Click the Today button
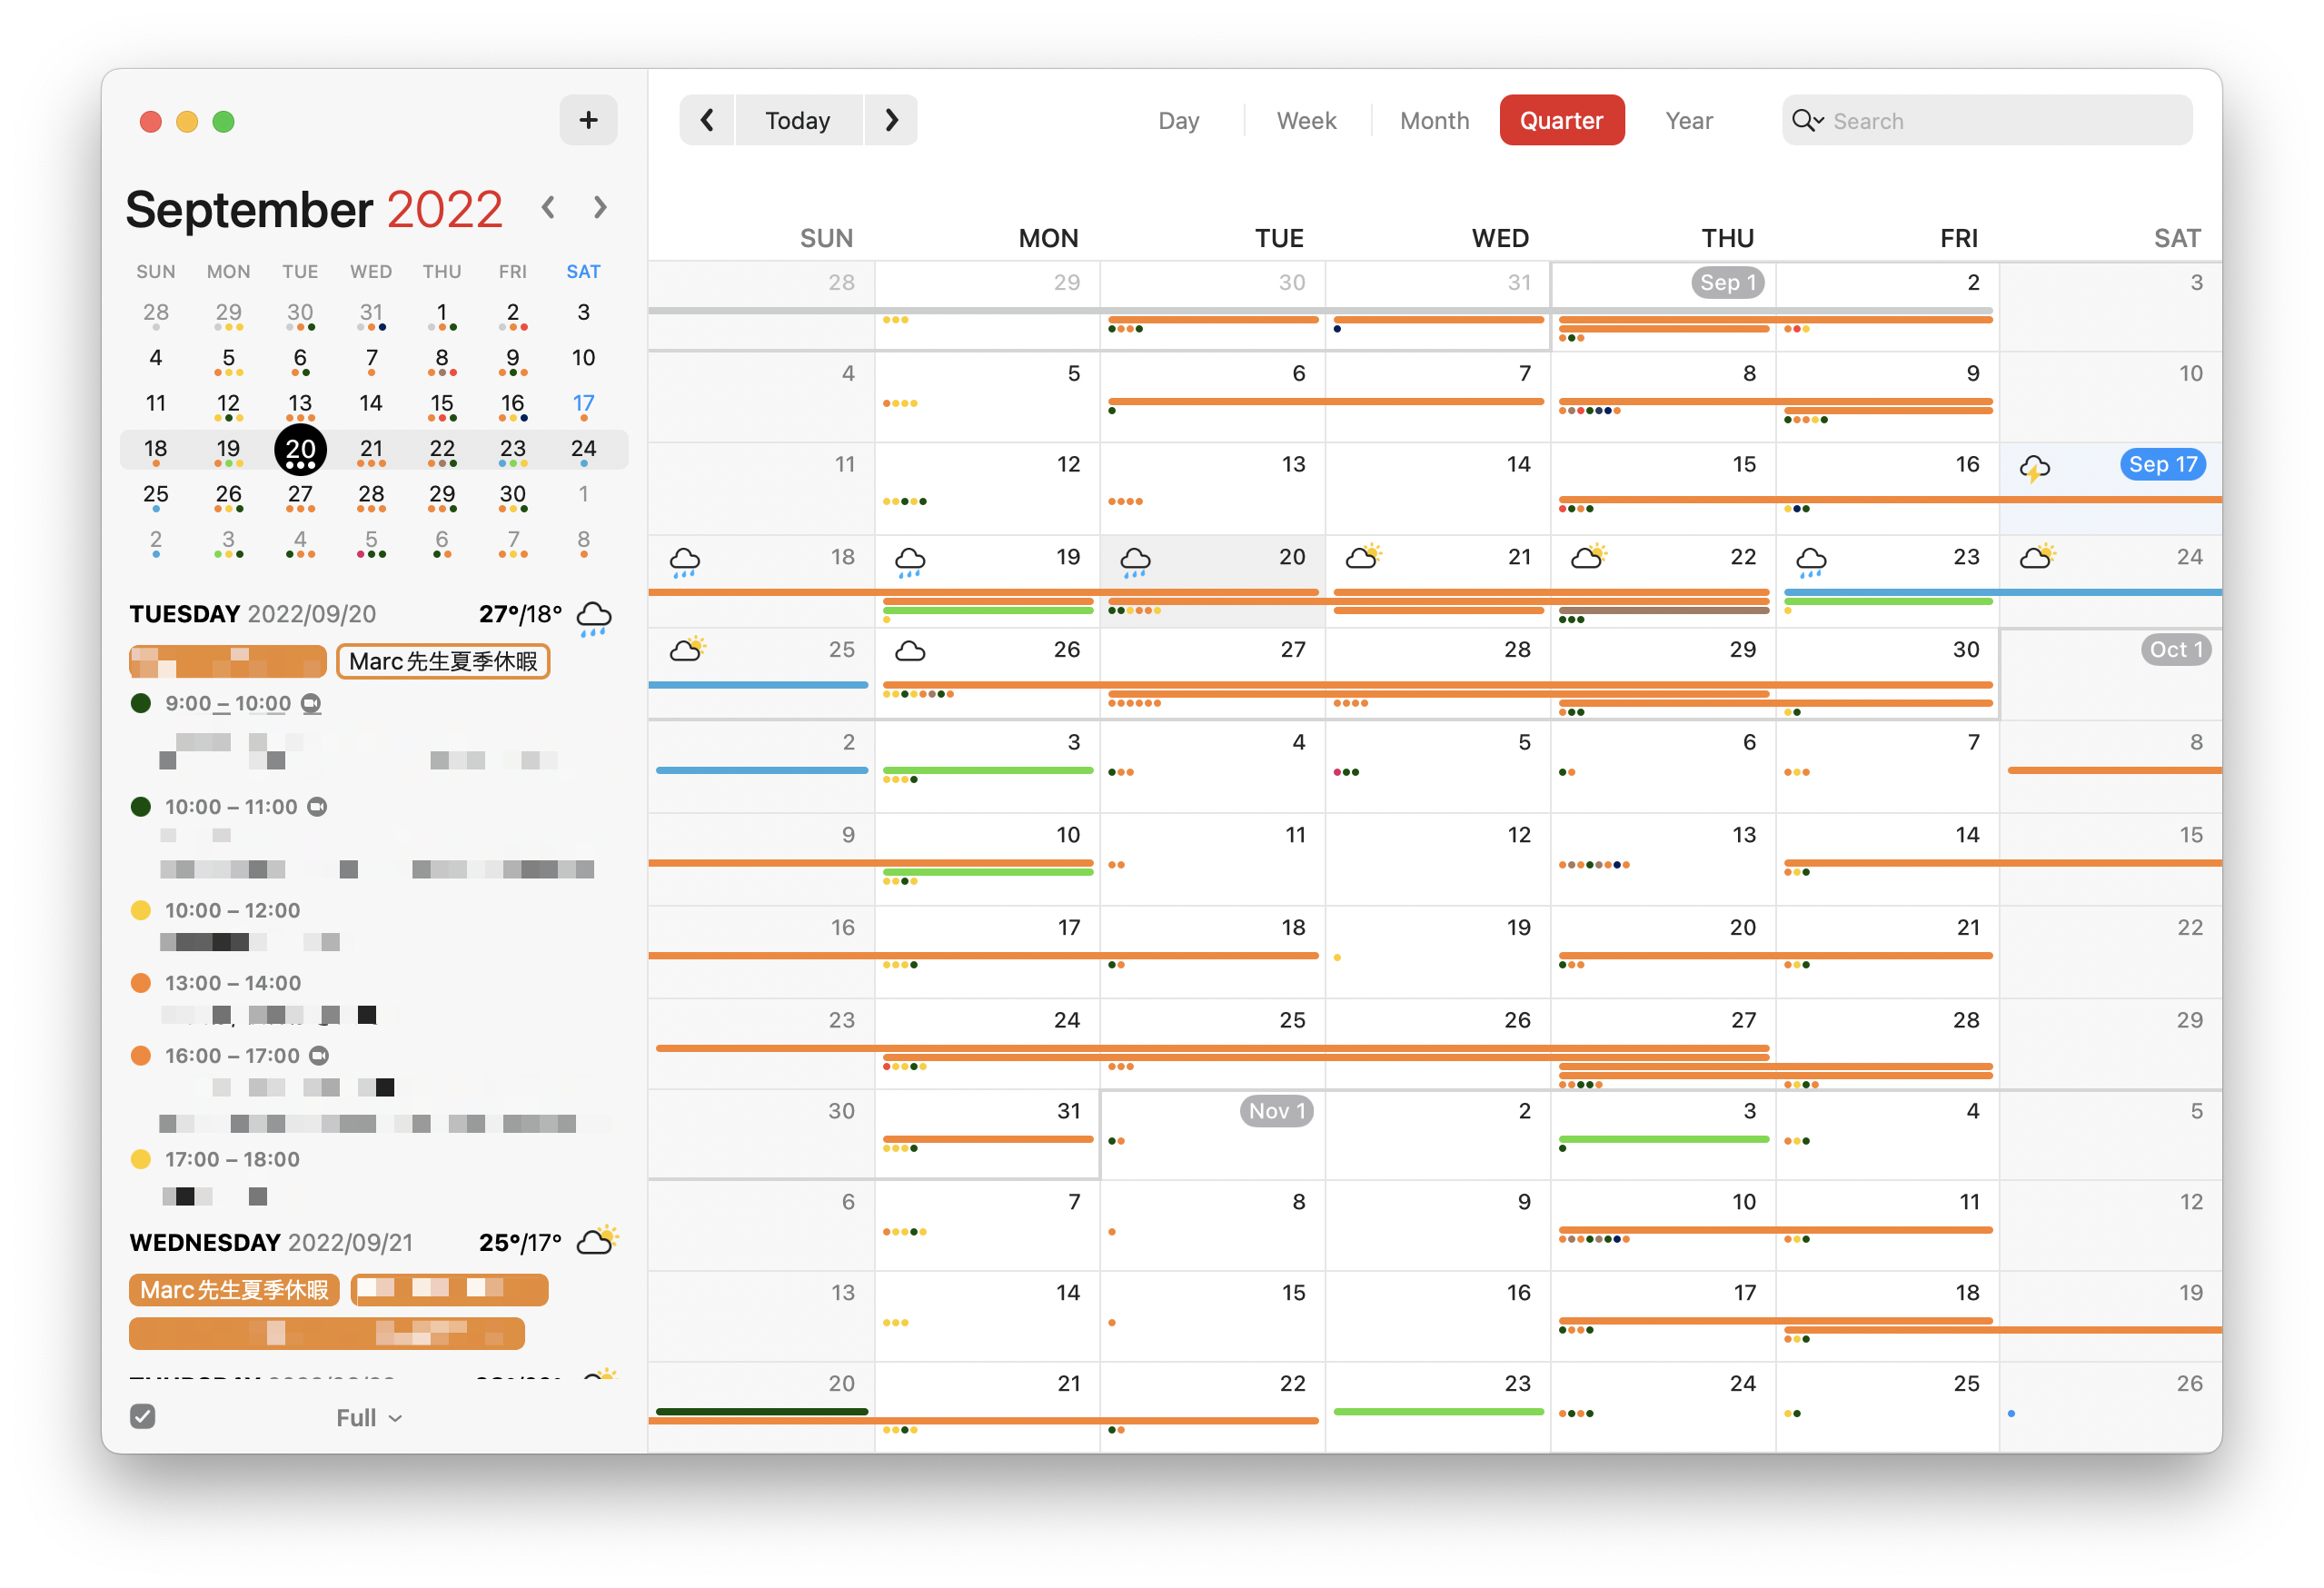Viewport: 2324px width, 1588px height. coord(798,121)
